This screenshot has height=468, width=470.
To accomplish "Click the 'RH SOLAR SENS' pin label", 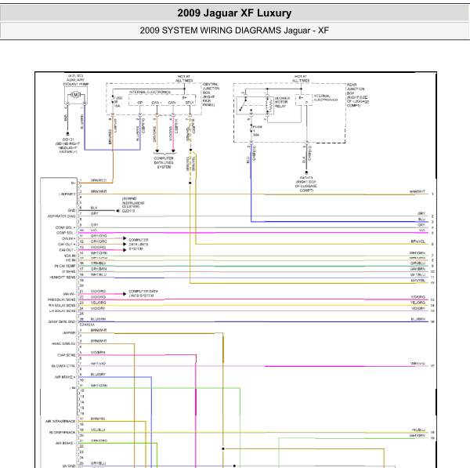I will [62, 305].
